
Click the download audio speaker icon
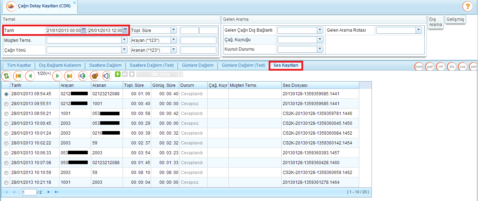83,76
